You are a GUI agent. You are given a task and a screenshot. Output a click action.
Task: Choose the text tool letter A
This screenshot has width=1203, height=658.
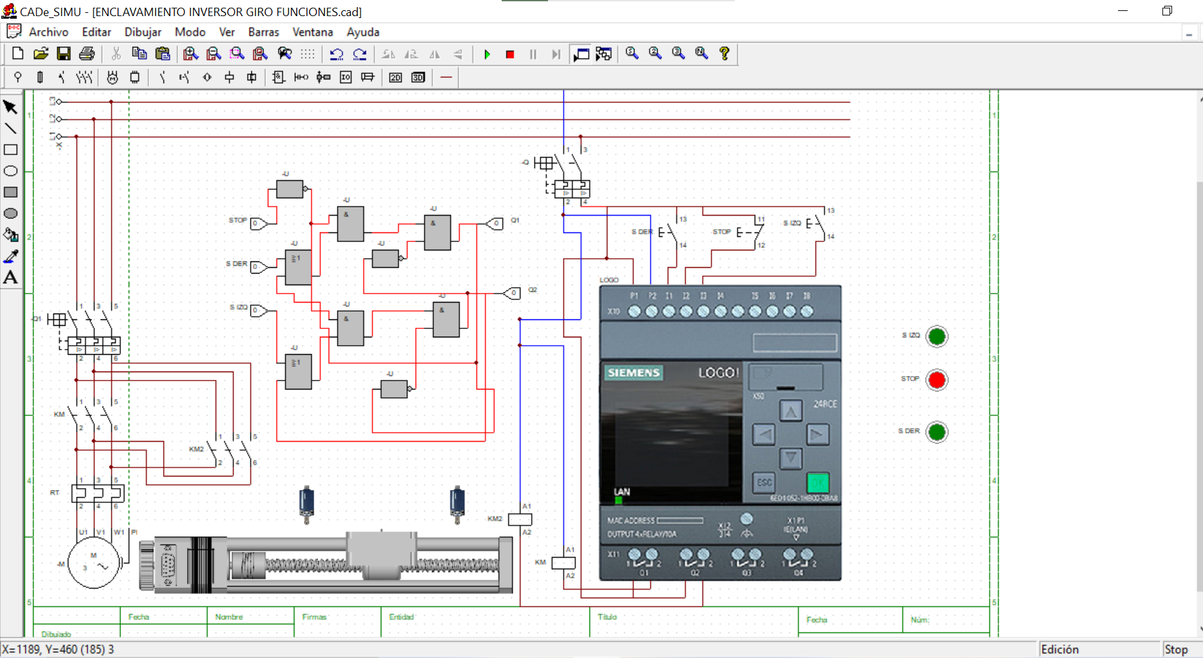[10, 277]
